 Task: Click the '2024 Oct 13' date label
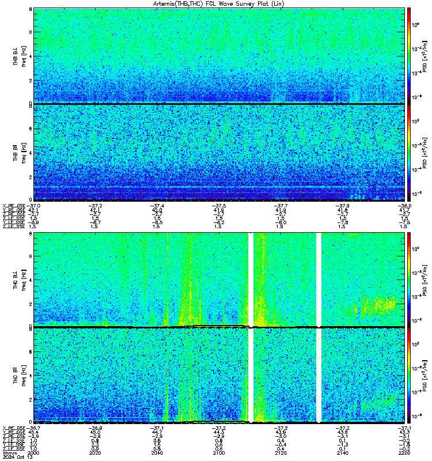tap(18, 457)
